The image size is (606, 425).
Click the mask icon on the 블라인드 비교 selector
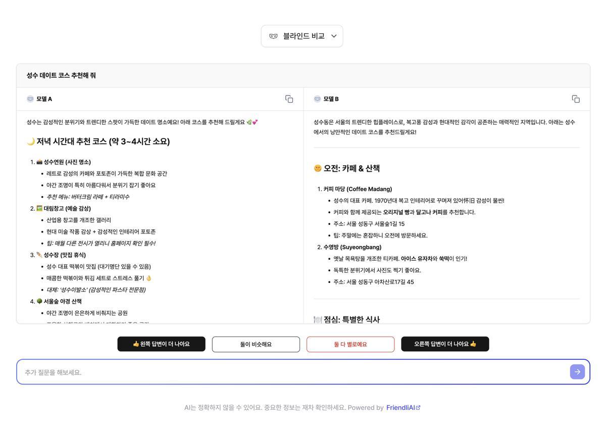click(x=272, y=35)
